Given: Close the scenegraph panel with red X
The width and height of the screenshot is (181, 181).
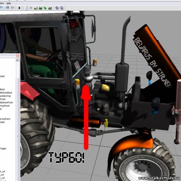Looking at the screenshot, I should tap(18, 56).
